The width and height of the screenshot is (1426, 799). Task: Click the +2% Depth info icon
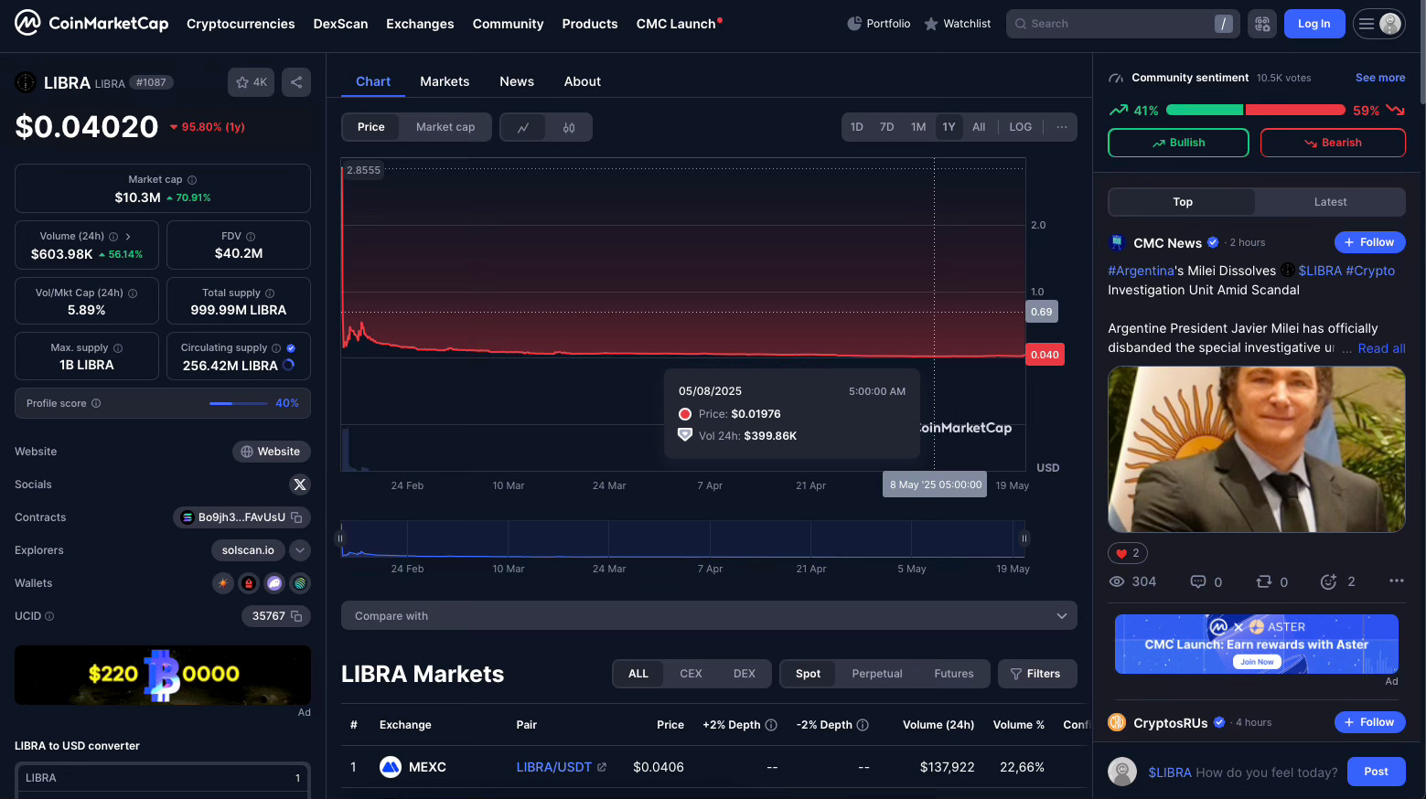point(771,725)
